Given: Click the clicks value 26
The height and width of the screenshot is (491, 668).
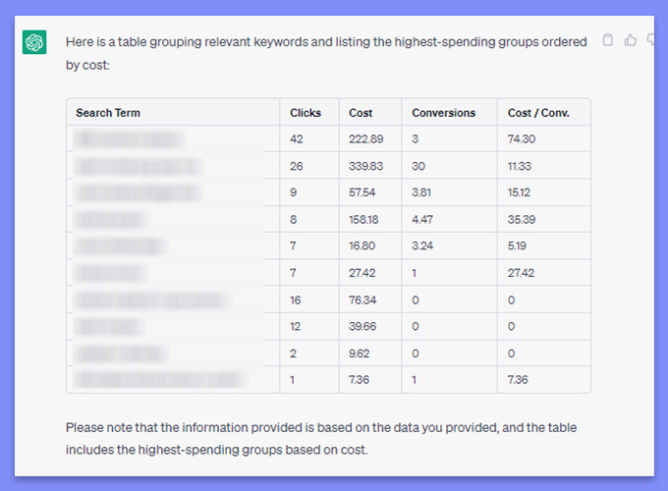Looking at the screenshot, I should click(x=297, y=166).
